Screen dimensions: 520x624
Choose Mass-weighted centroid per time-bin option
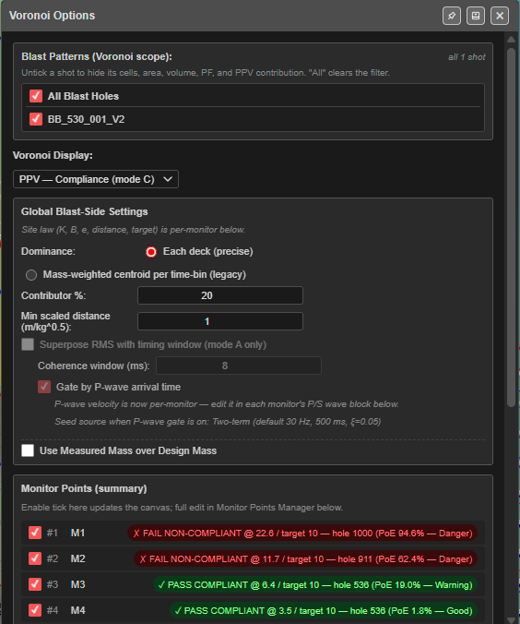pos(31,275)
